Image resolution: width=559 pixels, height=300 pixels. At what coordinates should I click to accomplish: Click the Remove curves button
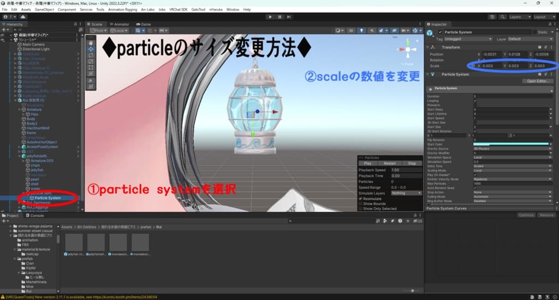click(546, 215)
